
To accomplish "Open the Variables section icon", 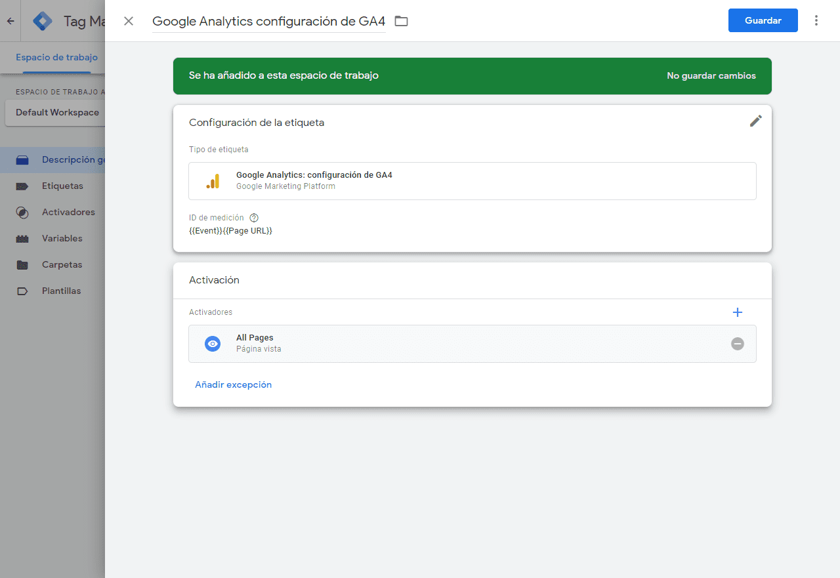I will [x=21, y=238].
